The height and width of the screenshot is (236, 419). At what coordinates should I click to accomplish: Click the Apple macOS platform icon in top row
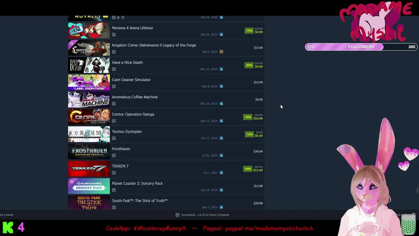[118, 17]
